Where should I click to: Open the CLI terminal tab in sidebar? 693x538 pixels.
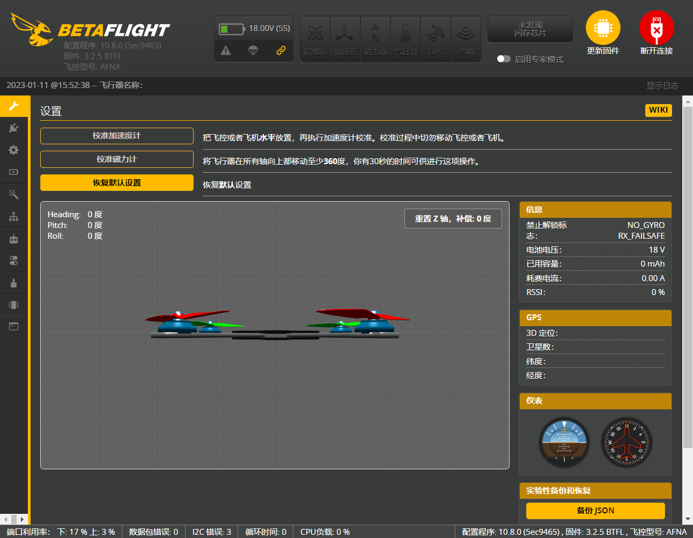pos(14,326)
